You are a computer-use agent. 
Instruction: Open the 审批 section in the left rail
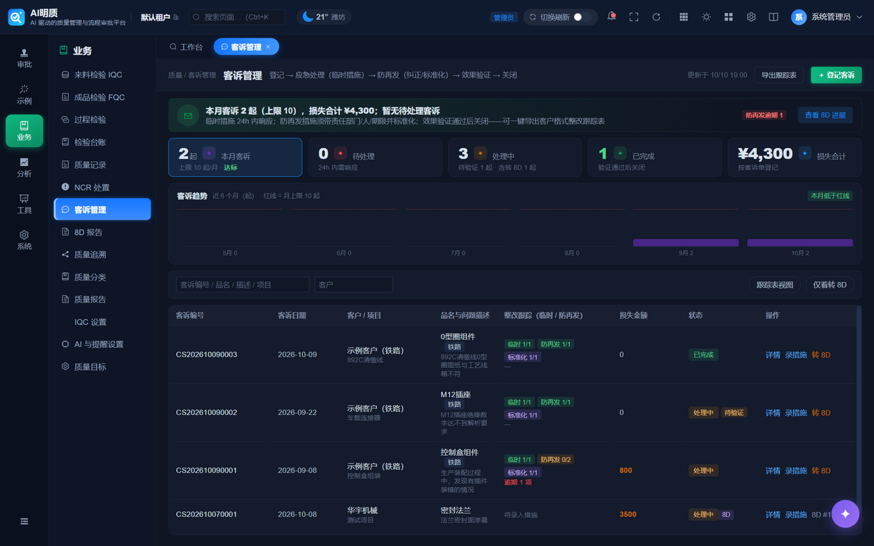click(24, 58)
